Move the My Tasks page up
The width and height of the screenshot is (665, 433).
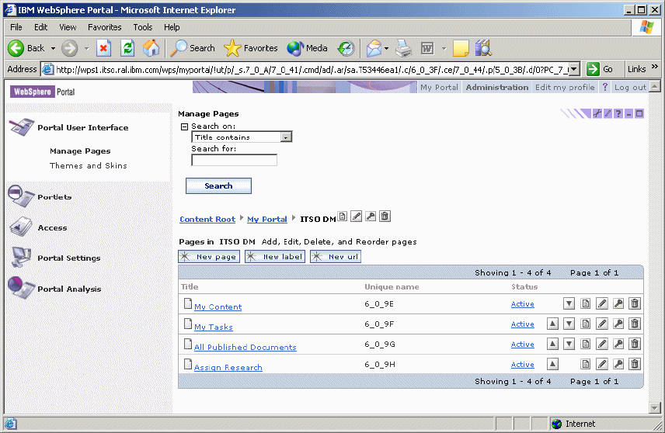tap(552, 324)
